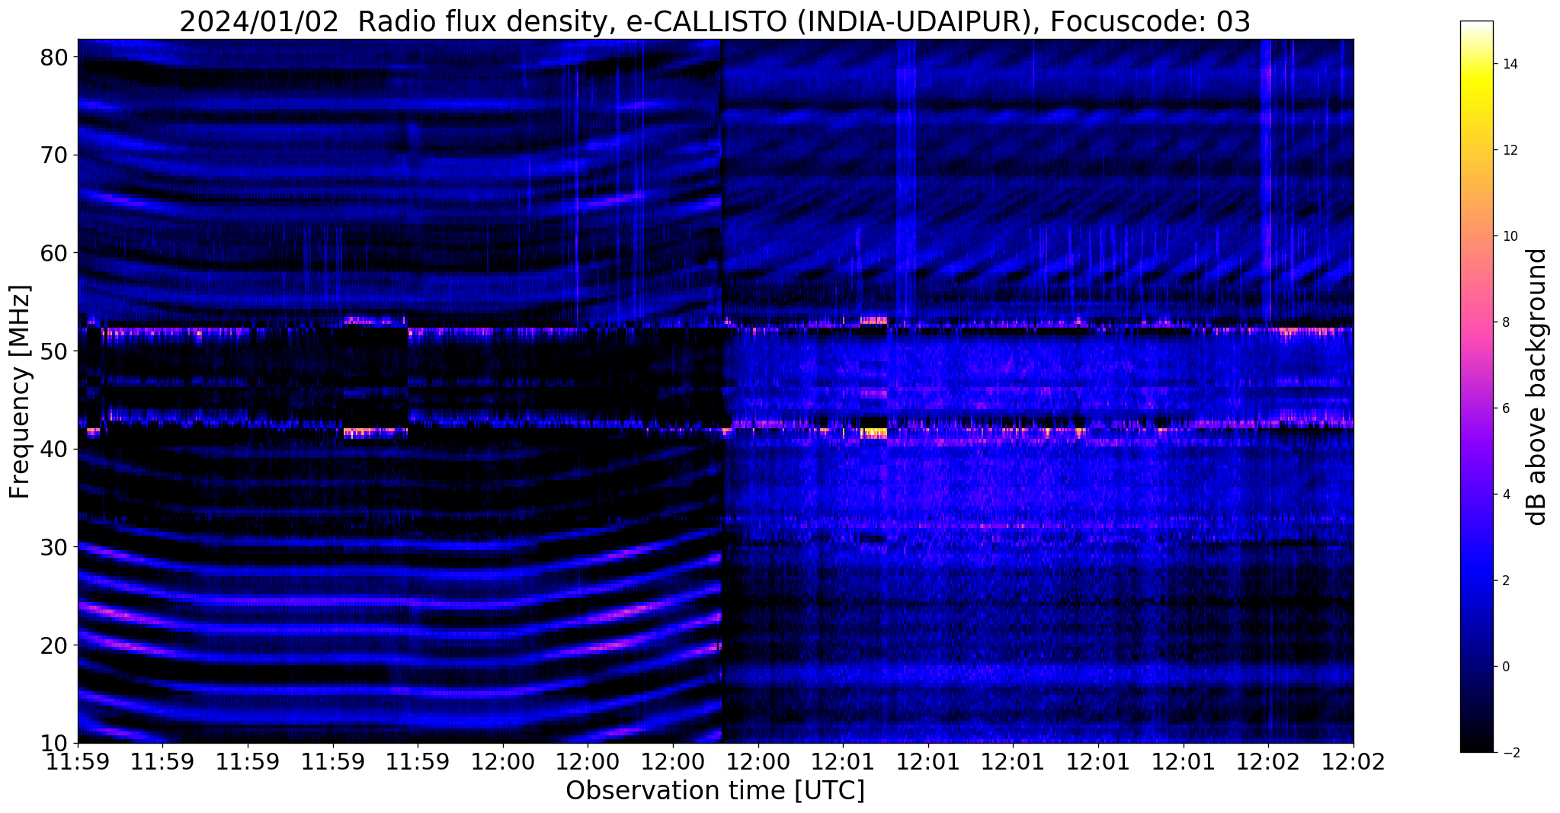
Task: Click the 40 tick on the frequency axis
Action: [56, 449]
